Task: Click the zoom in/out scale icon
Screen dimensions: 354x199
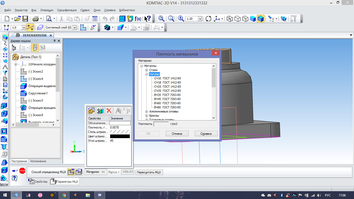Action: click(x=181, y=19)
